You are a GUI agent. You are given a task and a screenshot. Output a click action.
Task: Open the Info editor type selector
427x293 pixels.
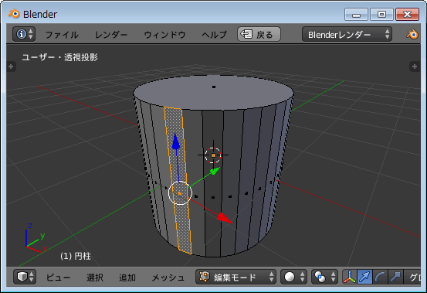coord(24,34)
